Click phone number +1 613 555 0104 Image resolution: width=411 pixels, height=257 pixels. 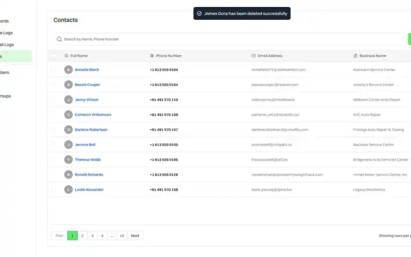(x=164, y=70)
